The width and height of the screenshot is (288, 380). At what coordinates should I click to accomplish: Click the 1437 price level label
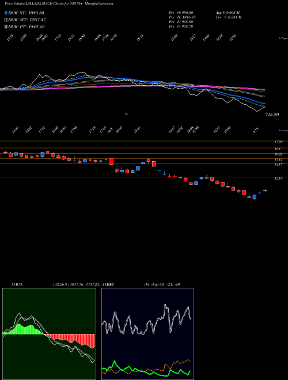[x=279, y=165]
